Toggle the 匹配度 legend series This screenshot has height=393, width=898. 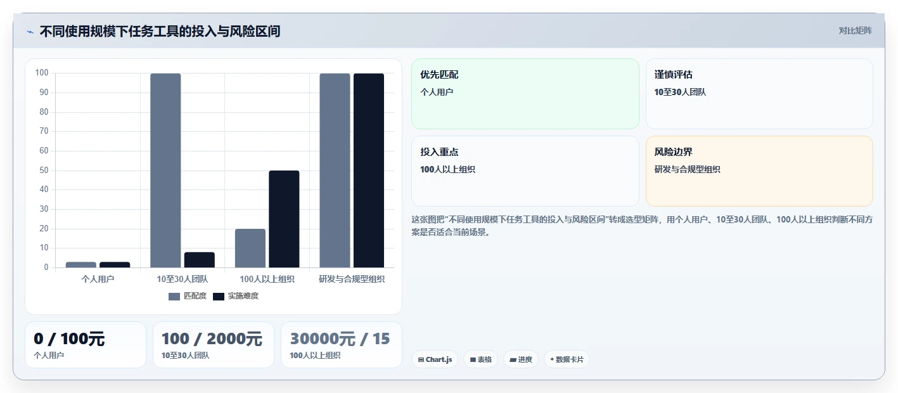pos(188,296)
